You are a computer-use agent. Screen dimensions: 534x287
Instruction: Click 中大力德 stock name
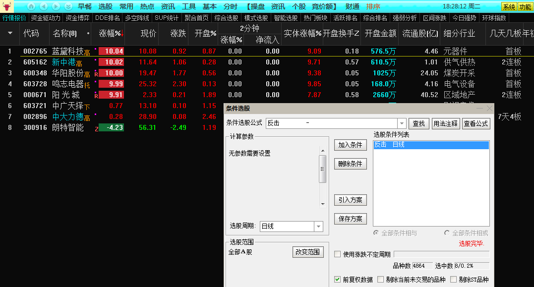coord(68,116)
